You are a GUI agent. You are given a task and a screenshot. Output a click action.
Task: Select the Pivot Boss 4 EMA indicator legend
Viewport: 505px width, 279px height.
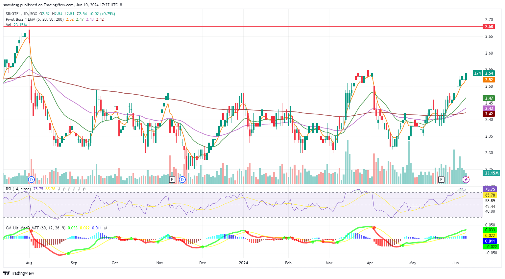tap(35, 19)
